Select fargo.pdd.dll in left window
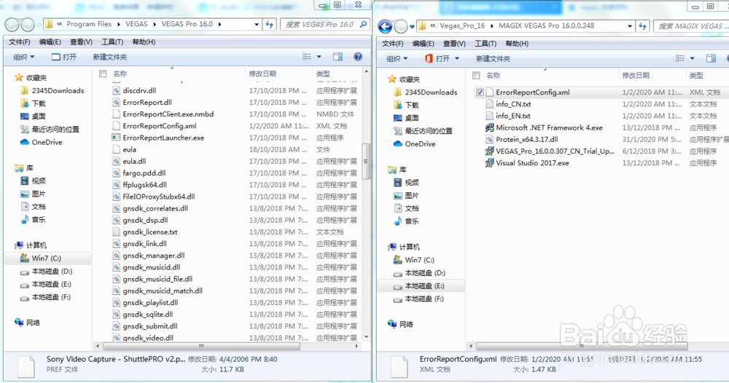Image resolution: width=729 pixels, height=383 pixels. (144, 173)
